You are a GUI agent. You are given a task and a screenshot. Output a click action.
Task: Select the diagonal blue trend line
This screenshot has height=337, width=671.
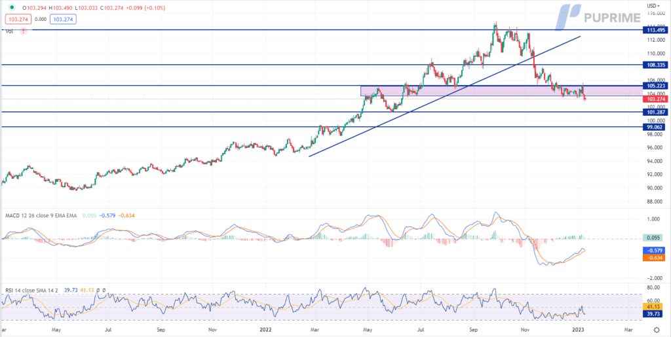(x=445, y=96)
